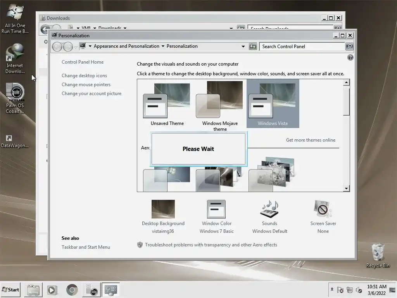Click the Control Panel icon in the address bar
397x298 pixels.
[x=83, y=46]
